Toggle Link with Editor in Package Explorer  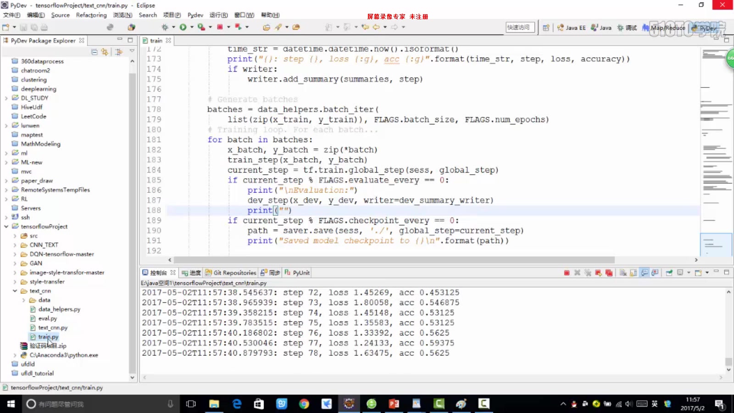coord(105,52)
